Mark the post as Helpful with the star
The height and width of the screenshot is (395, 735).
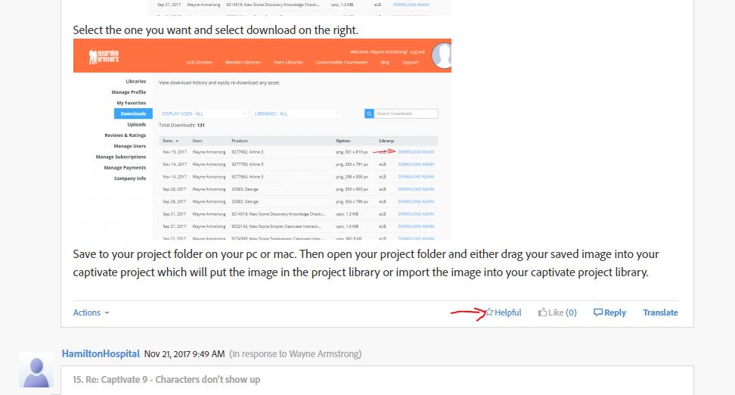[x=489, y=313]
